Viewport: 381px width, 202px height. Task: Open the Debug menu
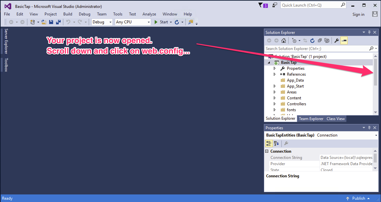click(84, 14)
